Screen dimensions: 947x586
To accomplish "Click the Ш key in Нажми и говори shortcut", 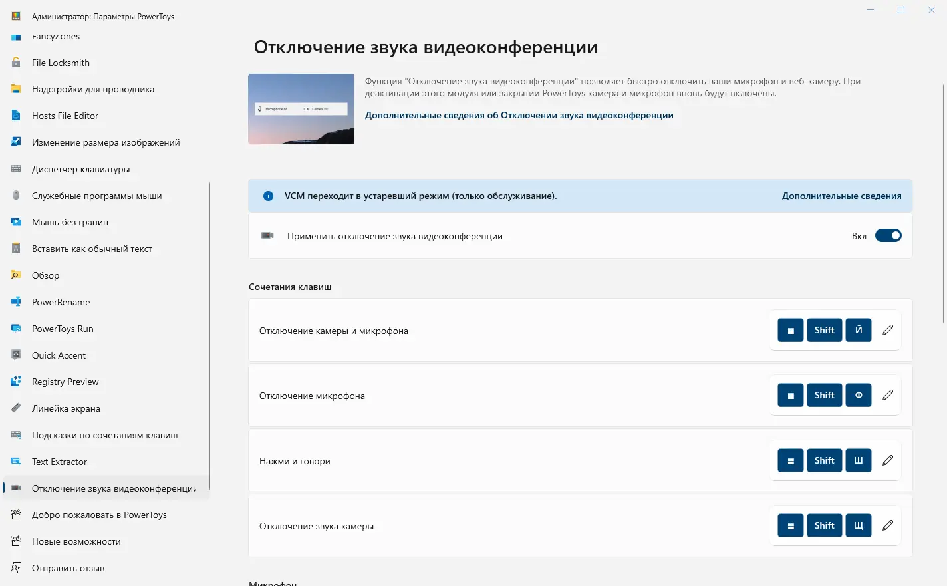I will point(859,460).
